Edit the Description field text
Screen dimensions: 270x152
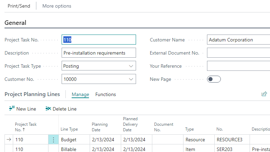point(99,53)
